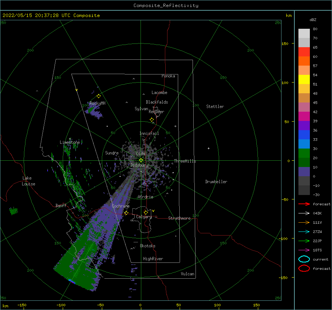
Task: Click the green echo patch west of Banff
Action: click(14, 210)
